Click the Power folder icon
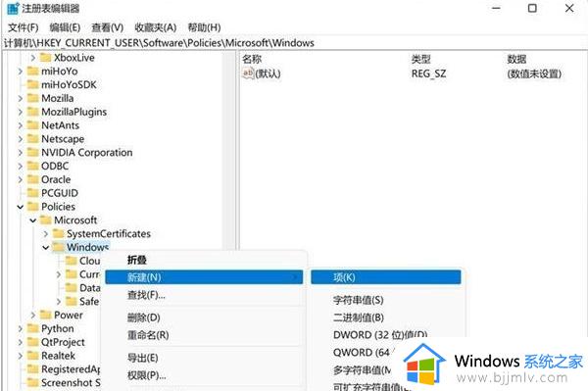588x391 pixels. click(x=45, y=315)
